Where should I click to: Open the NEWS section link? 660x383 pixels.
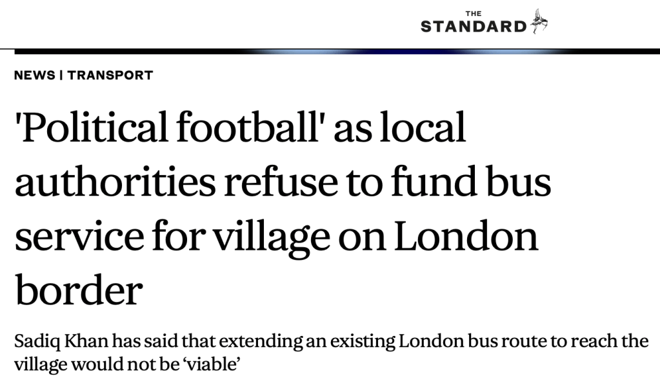pos(34,75)
